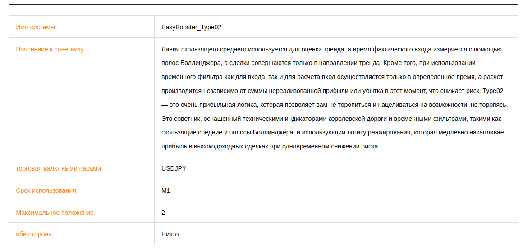Click the line starting 'Это советник, оснащенный'

pyautogui.click(x=331, y=119)
